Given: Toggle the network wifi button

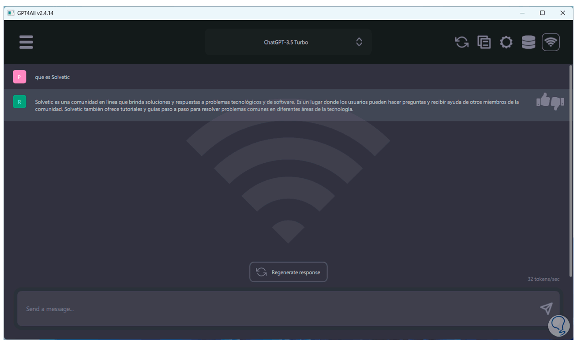Looking at the screenshot, I should pyautogui.click(x=551, y=42).
